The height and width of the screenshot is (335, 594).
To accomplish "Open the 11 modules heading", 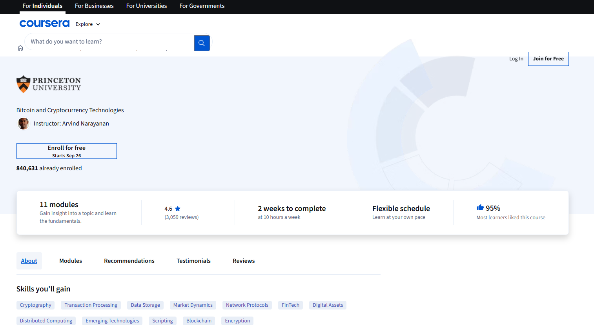I will 59,205.
